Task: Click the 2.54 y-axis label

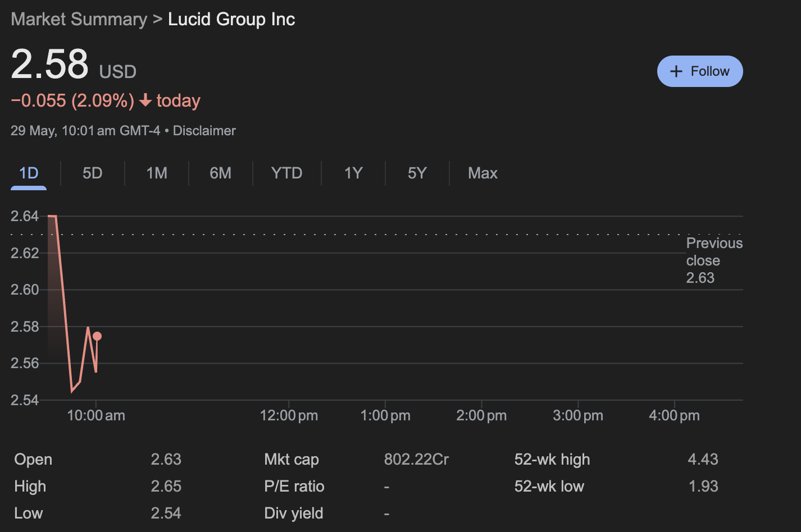Action: tap(25, 400)
